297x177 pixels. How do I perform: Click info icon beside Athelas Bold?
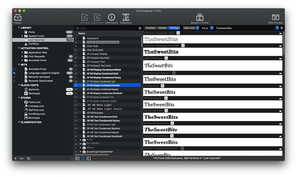[x=162, y=86]
